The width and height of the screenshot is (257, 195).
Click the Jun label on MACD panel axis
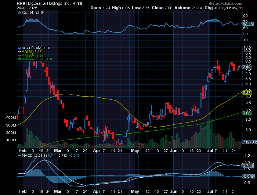click(174, 192)
